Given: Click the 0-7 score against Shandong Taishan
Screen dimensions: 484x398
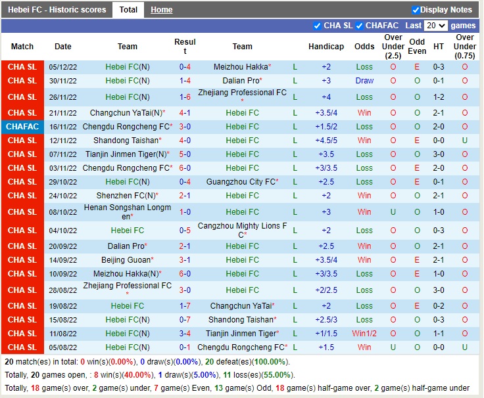Looking at the screenshot, I should (x=185, y=320).
